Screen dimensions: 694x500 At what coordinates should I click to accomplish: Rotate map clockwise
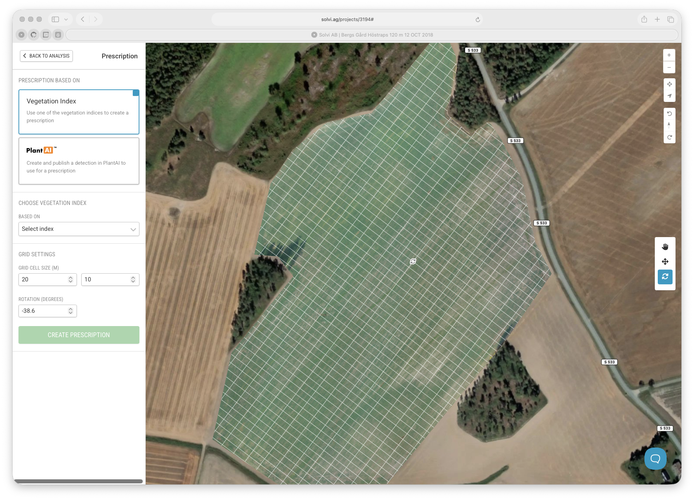tap(669, 137)
